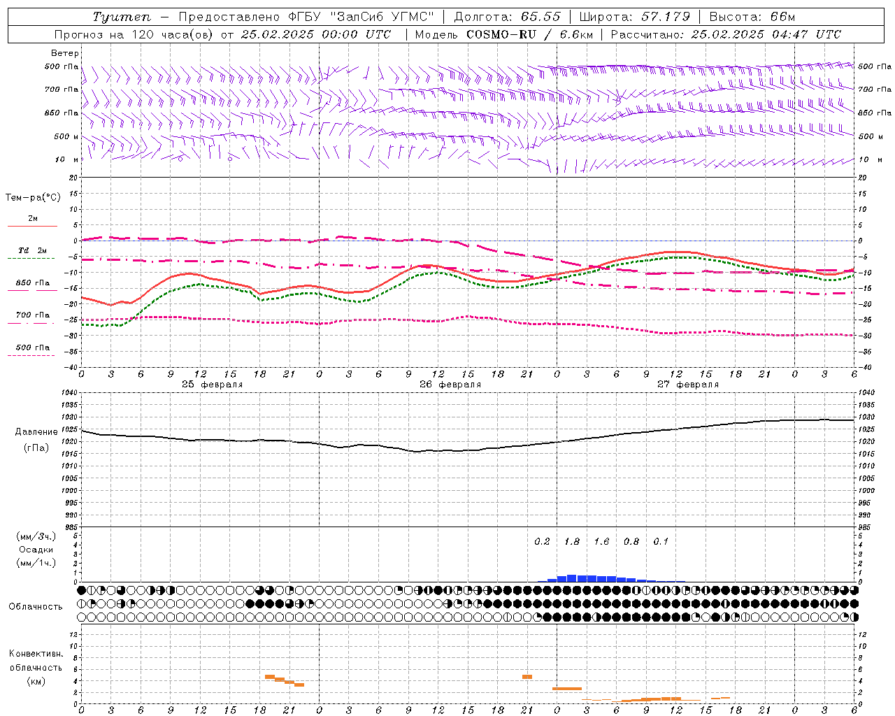Click the 'Широта: 57.179' latitude value
Viewport: 895px width, 716px height.
(x=634, y=17)
